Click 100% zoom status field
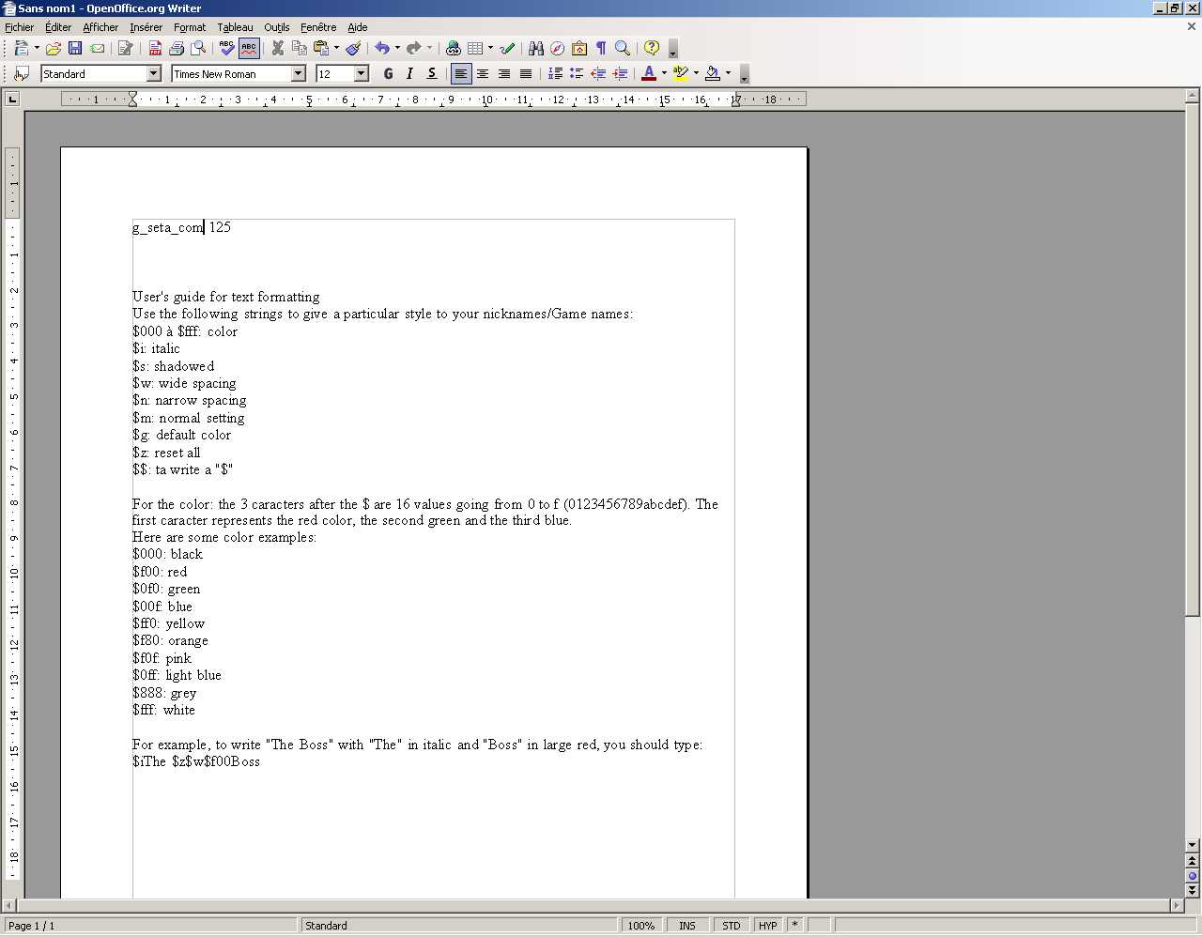Screen dimensions: 1202x937 641,926
